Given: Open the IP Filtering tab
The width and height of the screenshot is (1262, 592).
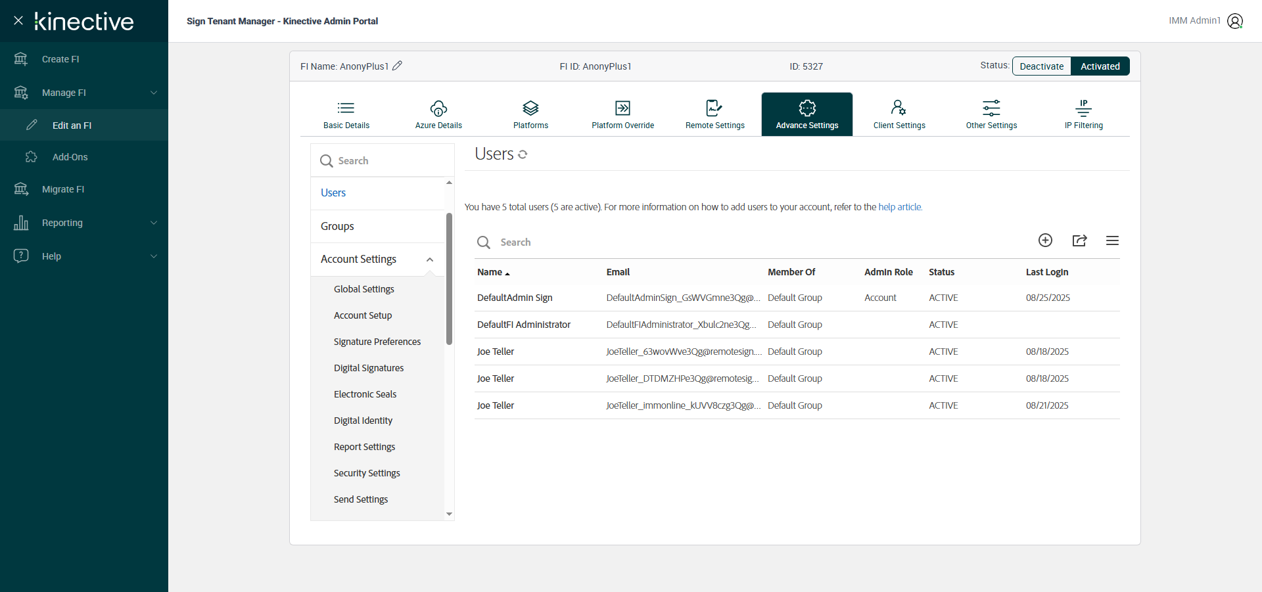Looking at the screenshot, I should click(1083, 114).
